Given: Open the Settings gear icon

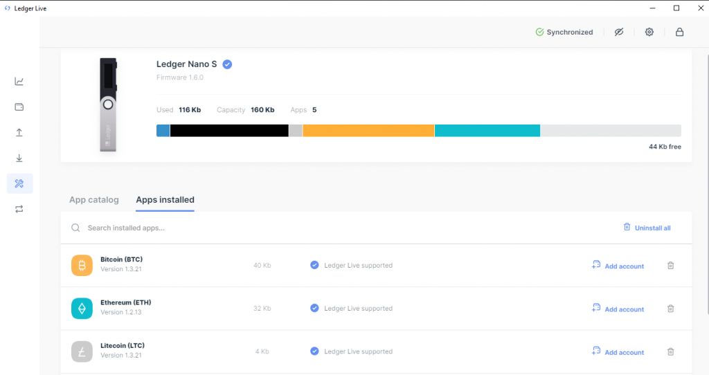Looking at the screenshot, I should [649, 32].
